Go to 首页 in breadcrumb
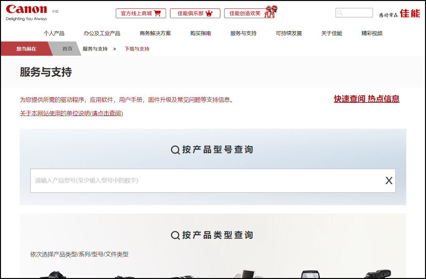 tap(67, 49)
